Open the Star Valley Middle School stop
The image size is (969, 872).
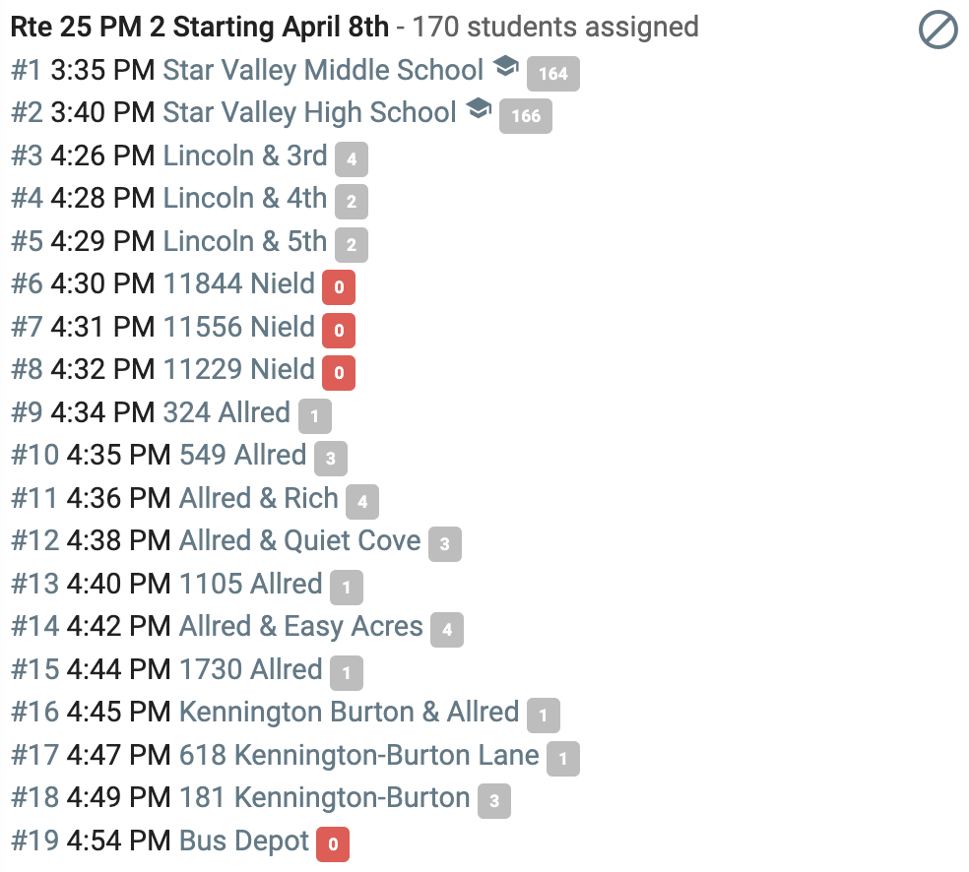[x=323, y=70]
